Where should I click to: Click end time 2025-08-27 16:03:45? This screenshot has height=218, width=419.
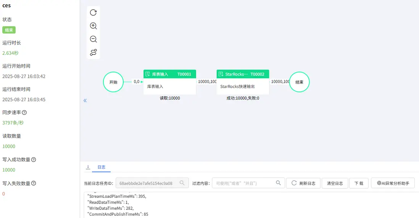24,99
